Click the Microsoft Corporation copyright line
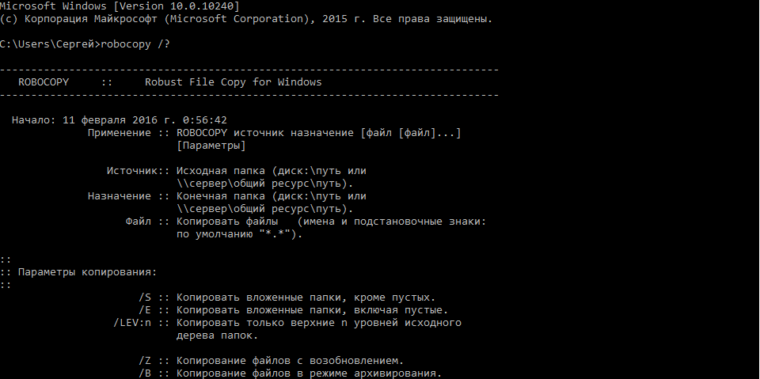 coord(245,18)
